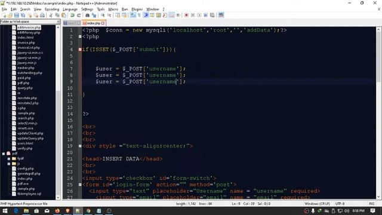Open the Plugins menu

pos(137,10)
